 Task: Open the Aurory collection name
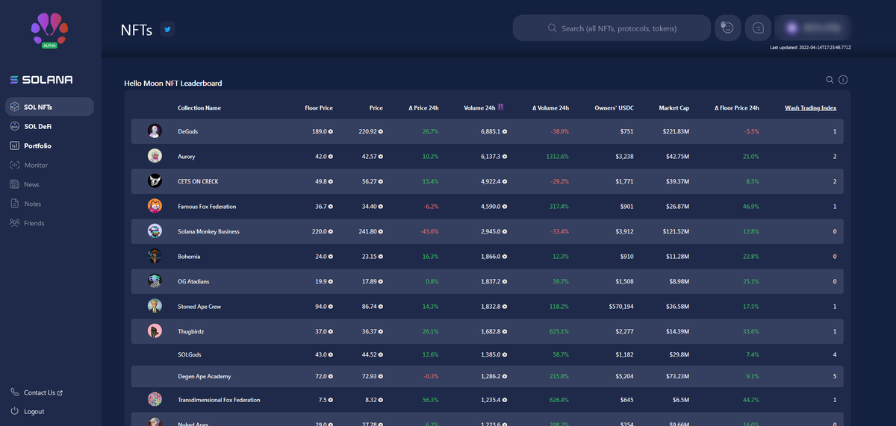click(x=187, y=157)
